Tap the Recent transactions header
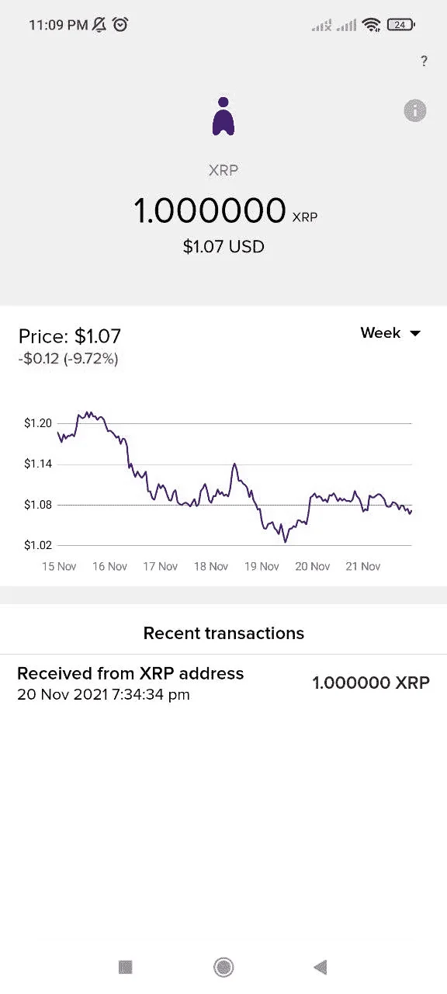447x994 pixels. pyautogui.click(x=223, y=634)
